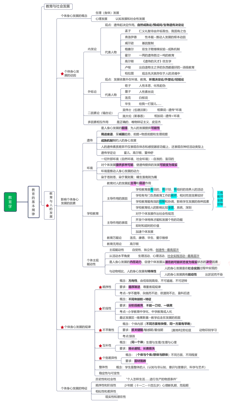230x404 pixels.
Task: Click the highlighted 扬长避短，长善救失 text
Action: [x=141, y=348]
